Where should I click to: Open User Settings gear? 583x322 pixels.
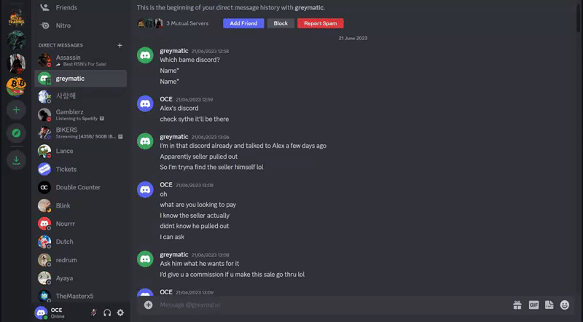pos(120,313)
